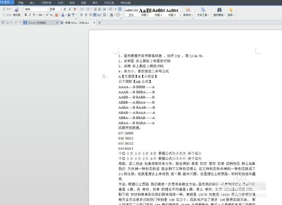Open the 页面布局 ribbon tab
The height and width of the screenshot is (205, 282).
pyautogui.click(x=46, y=3)
